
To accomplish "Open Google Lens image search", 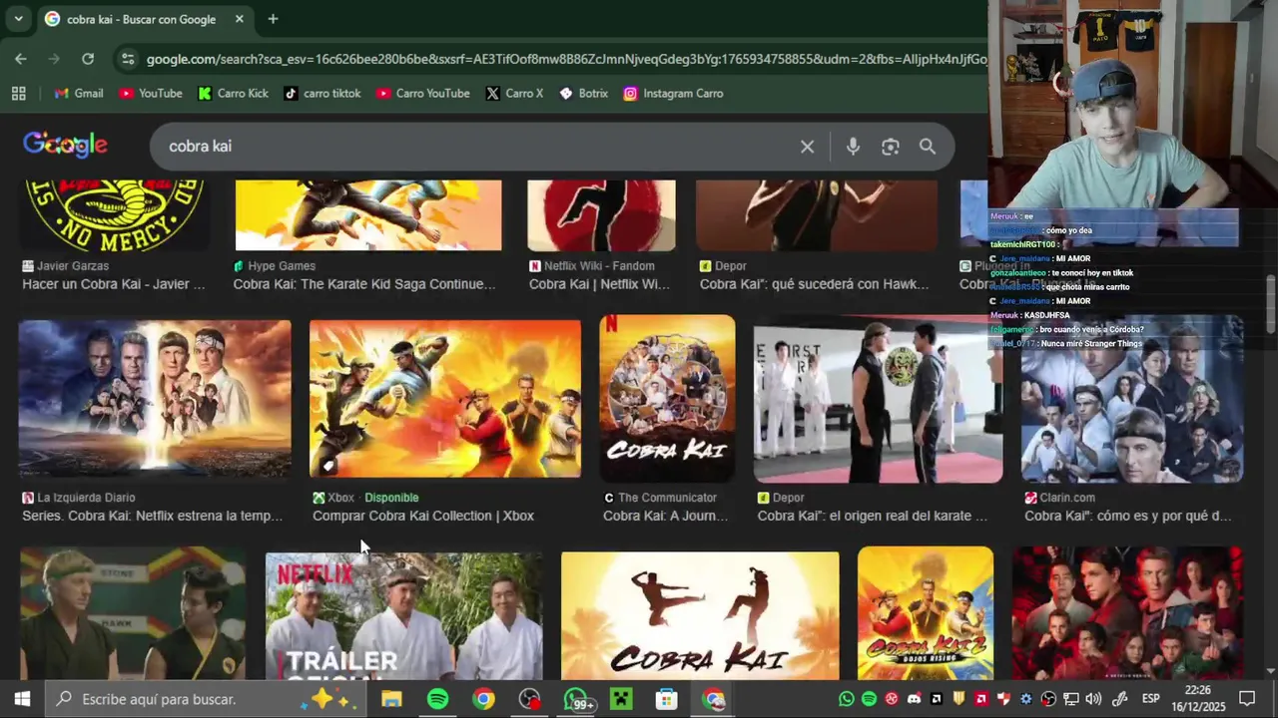I will [x=891, y=147].
